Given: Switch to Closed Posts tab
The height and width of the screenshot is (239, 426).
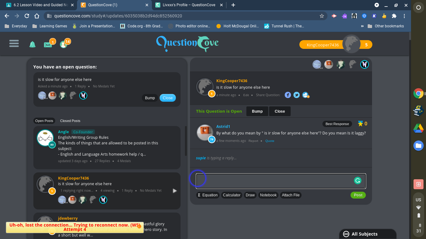Looking at the screenshot, I should [70, 121].
